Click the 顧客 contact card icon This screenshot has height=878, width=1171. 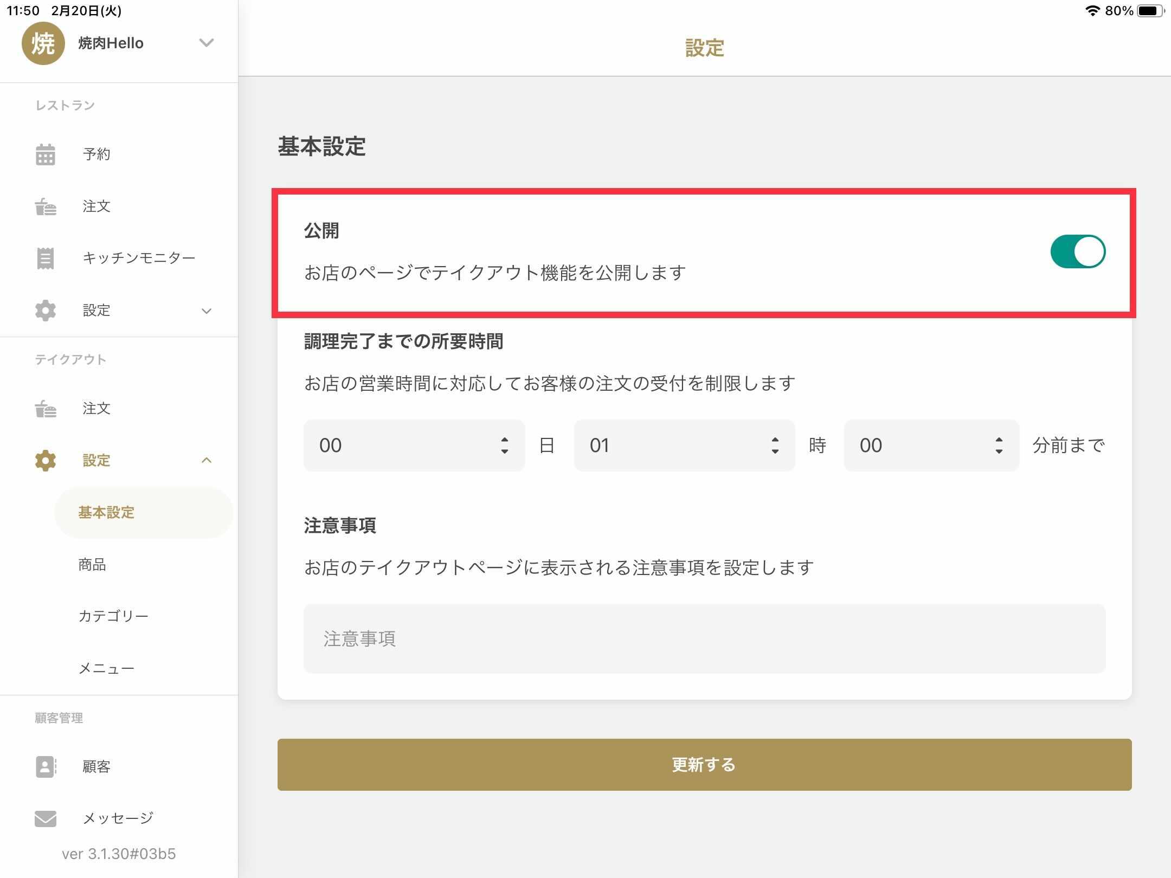[46, 767]
